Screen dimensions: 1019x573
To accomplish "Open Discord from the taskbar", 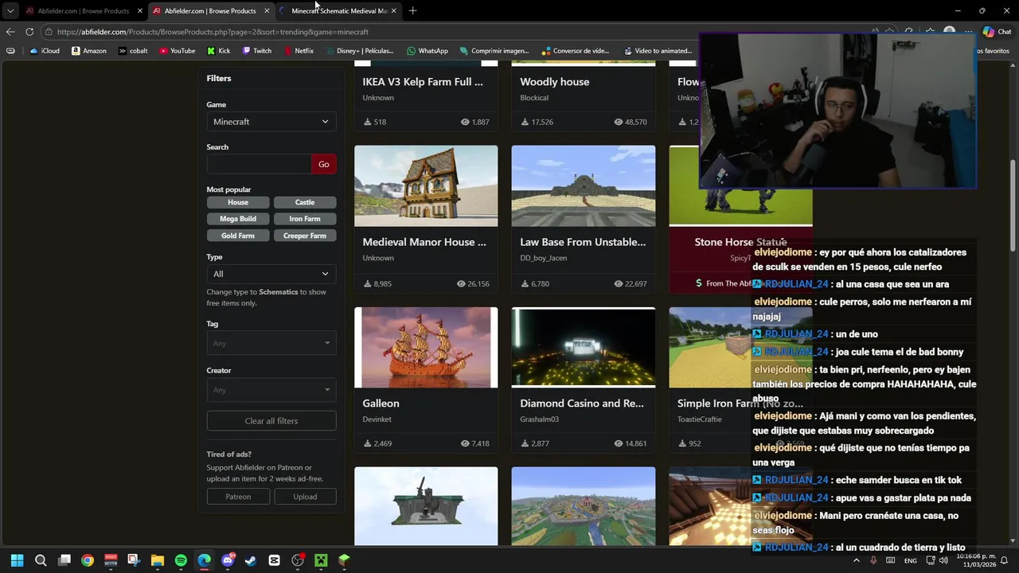I will [228, 560].
